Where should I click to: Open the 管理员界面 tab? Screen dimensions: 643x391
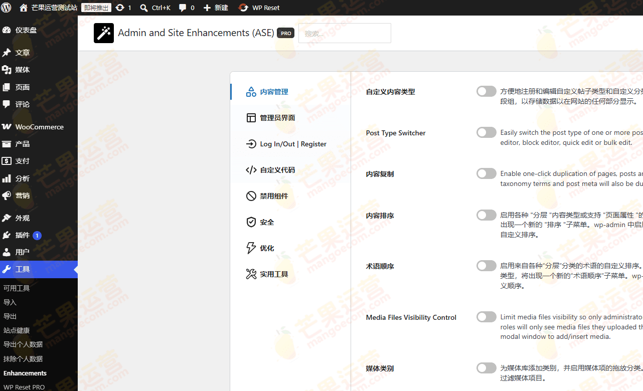(291, 118)
